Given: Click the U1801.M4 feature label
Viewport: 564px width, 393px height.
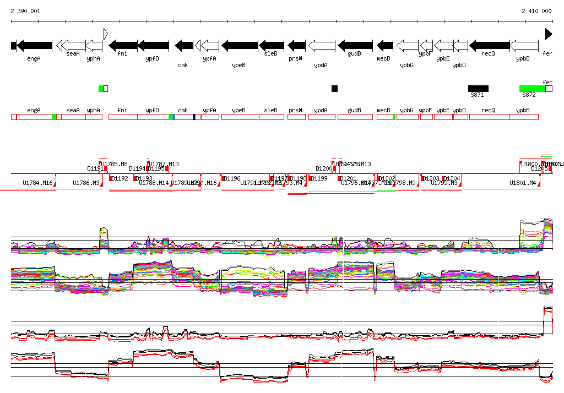Looking at the screenshot, I should pyautogui.click(x=523, y=183).
